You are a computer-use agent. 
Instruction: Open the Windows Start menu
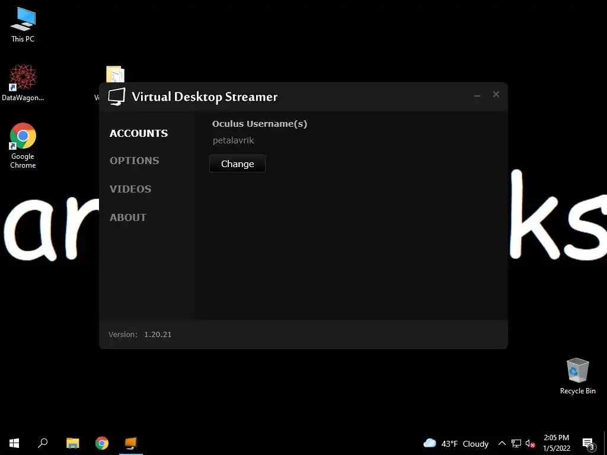pos(14,443)
